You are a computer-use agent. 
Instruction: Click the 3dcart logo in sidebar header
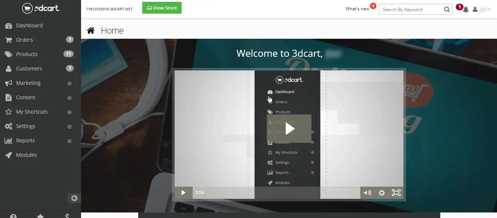click(x=40, y=8)
